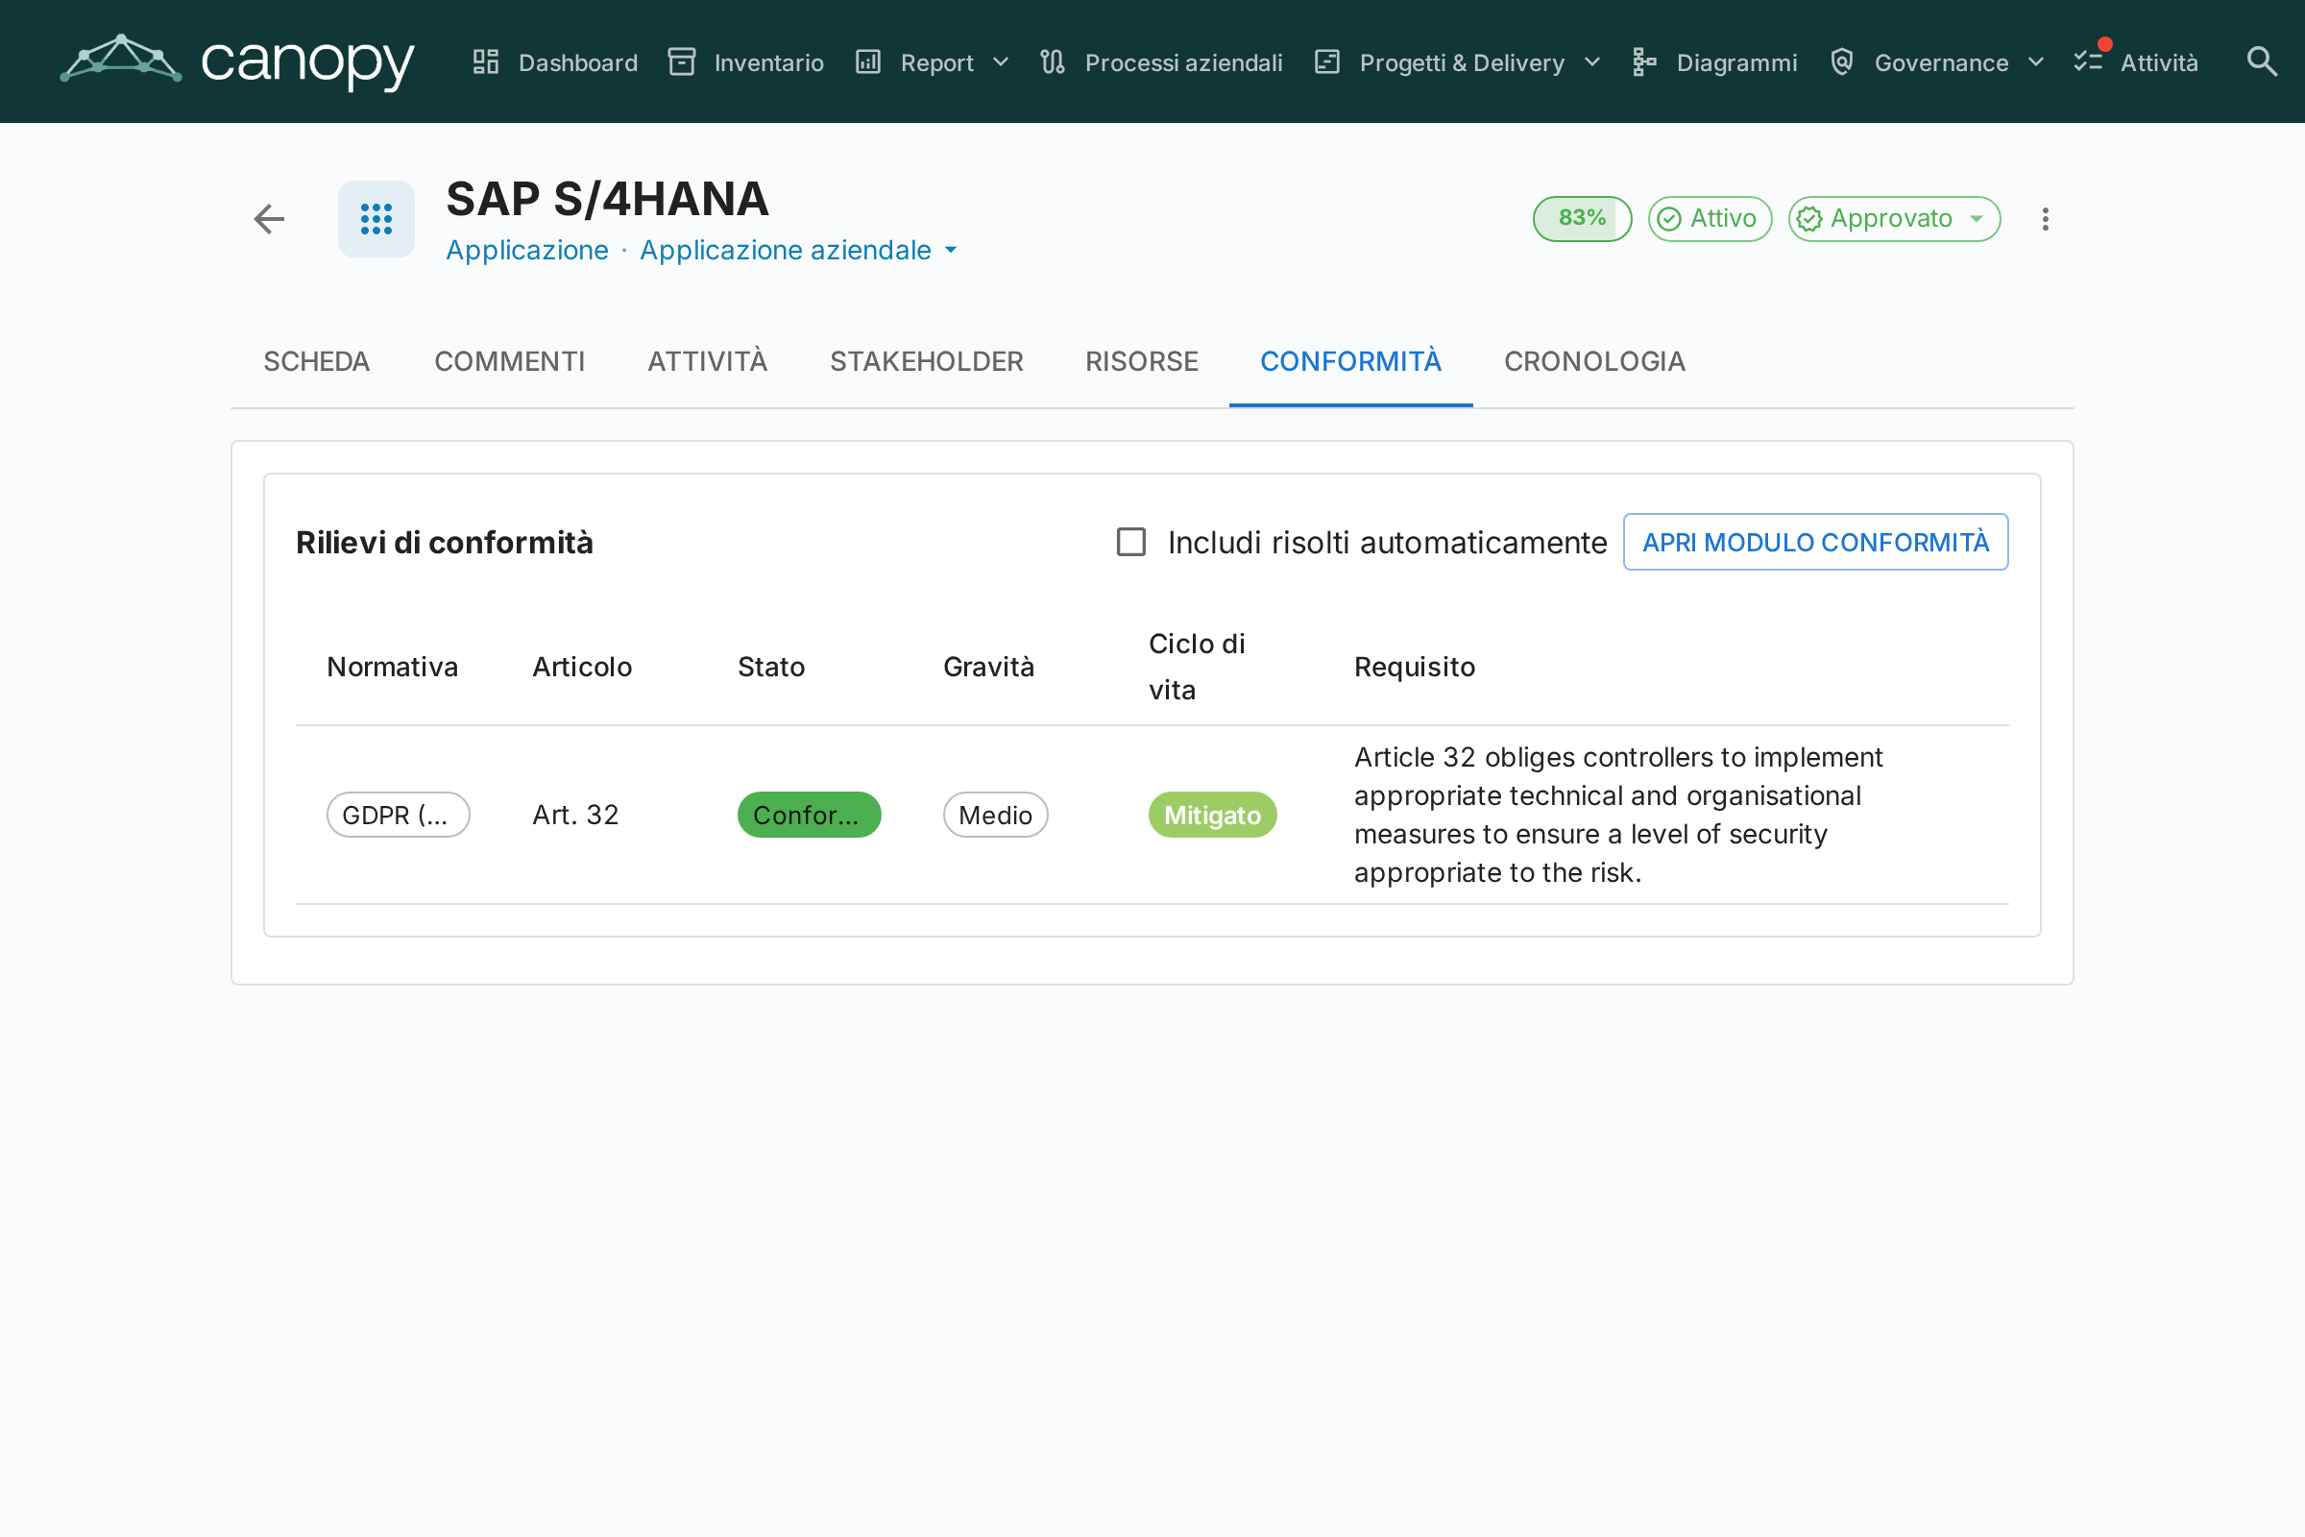Click the Stato column header
This screenshot has width=2305, height=1537.
tap(771, 668)
